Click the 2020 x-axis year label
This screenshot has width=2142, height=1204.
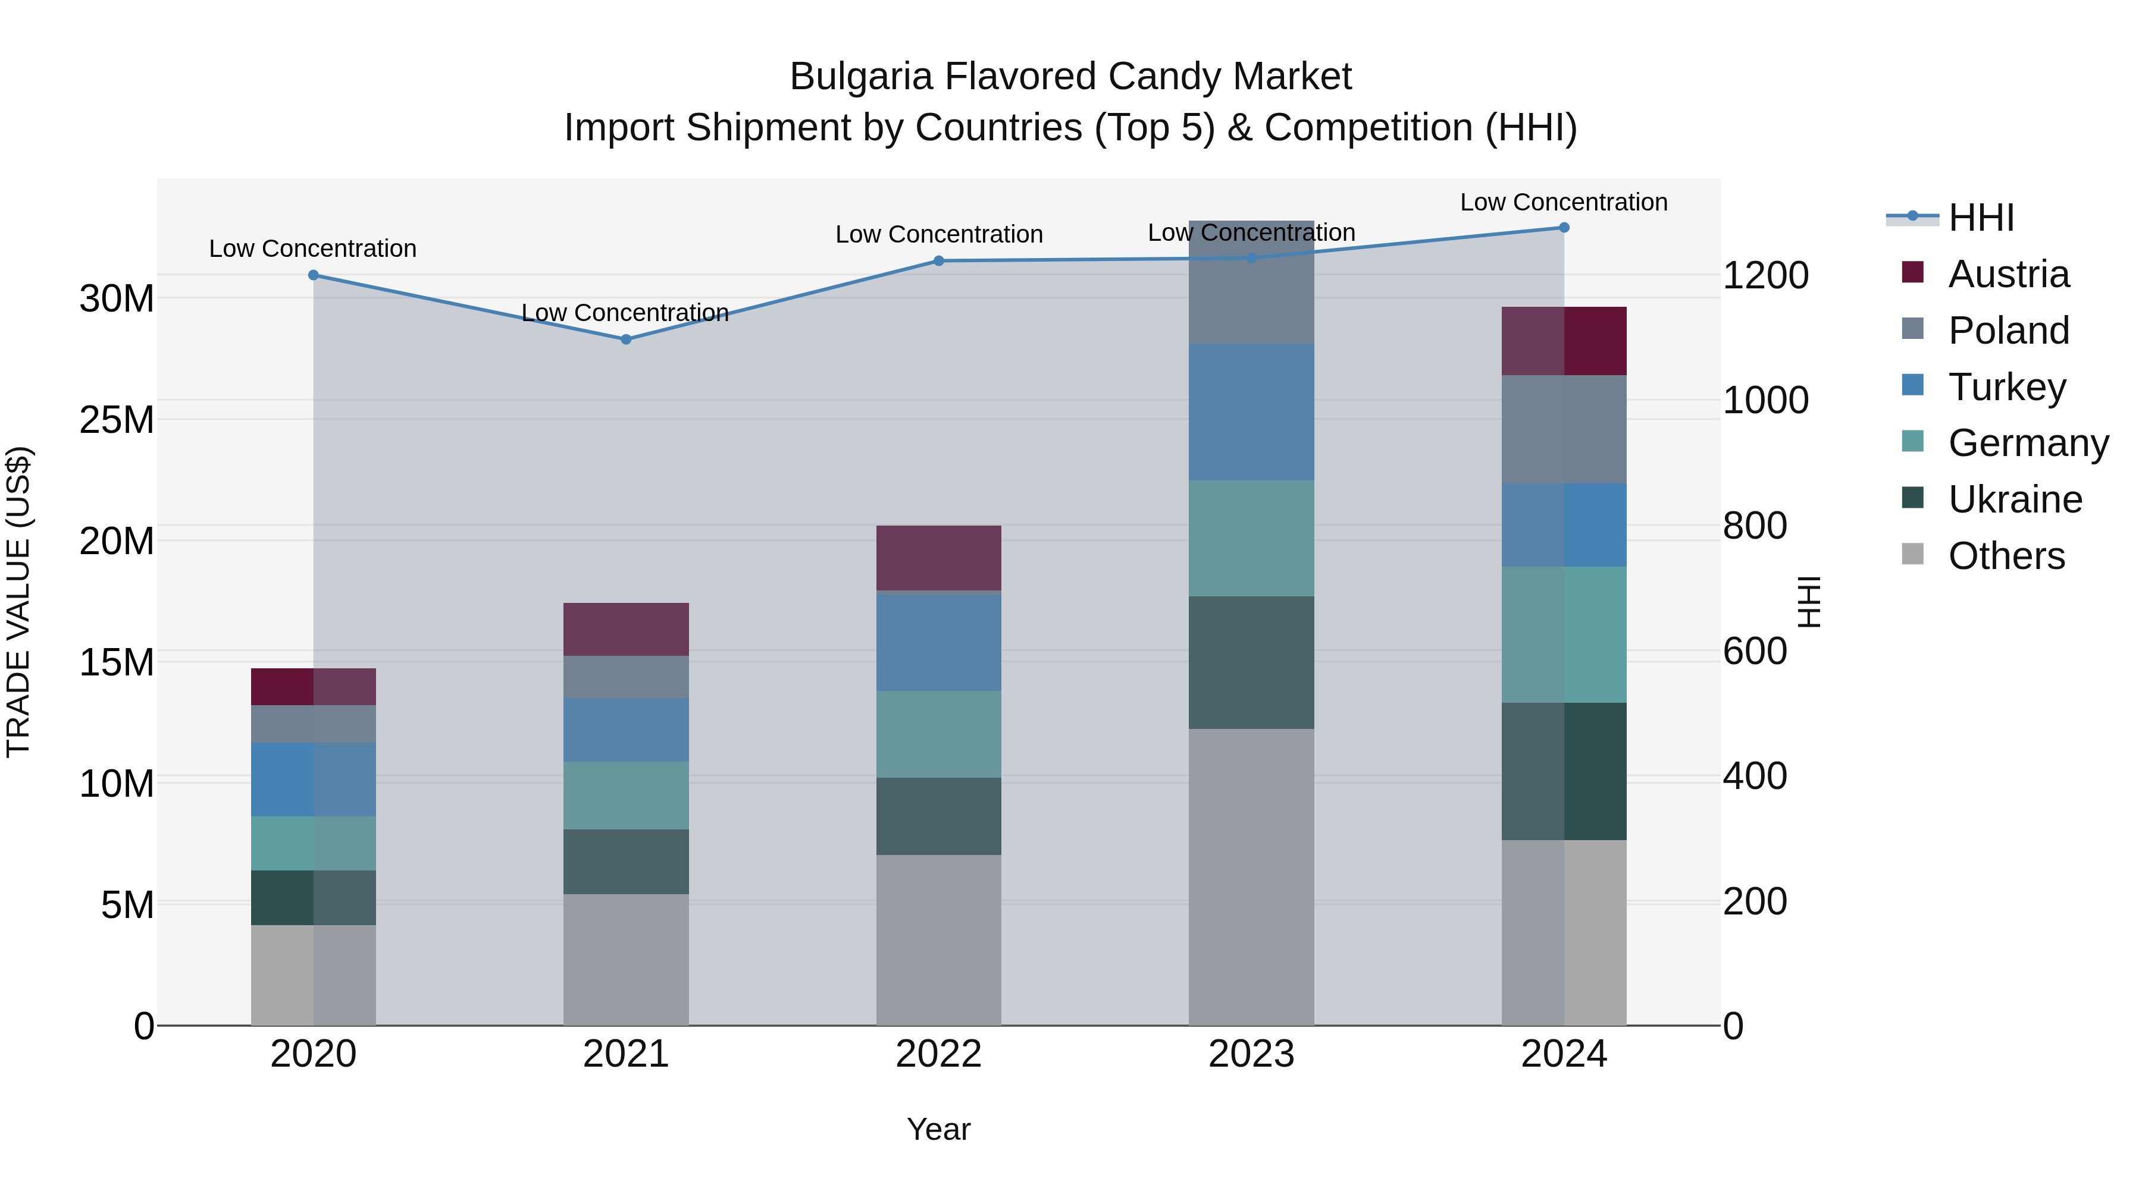point(314,1054)
